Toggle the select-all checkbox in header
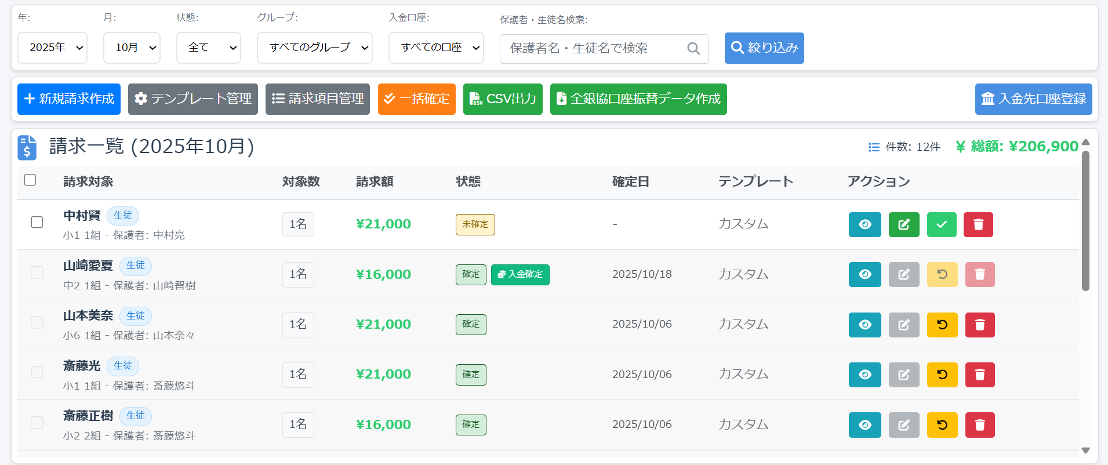This screenshot has width=1108, height=465. (30, 180)
